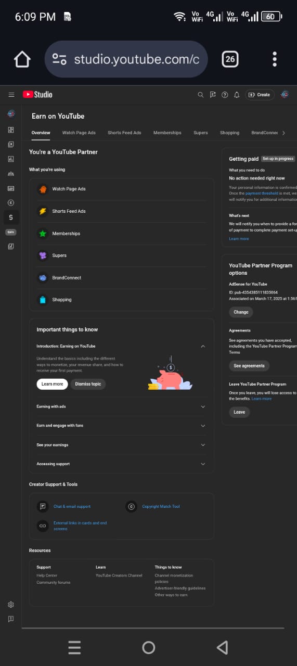Switch to the Overview tab
The width and height of the screenshot is (297, 666).
point(41,133)
